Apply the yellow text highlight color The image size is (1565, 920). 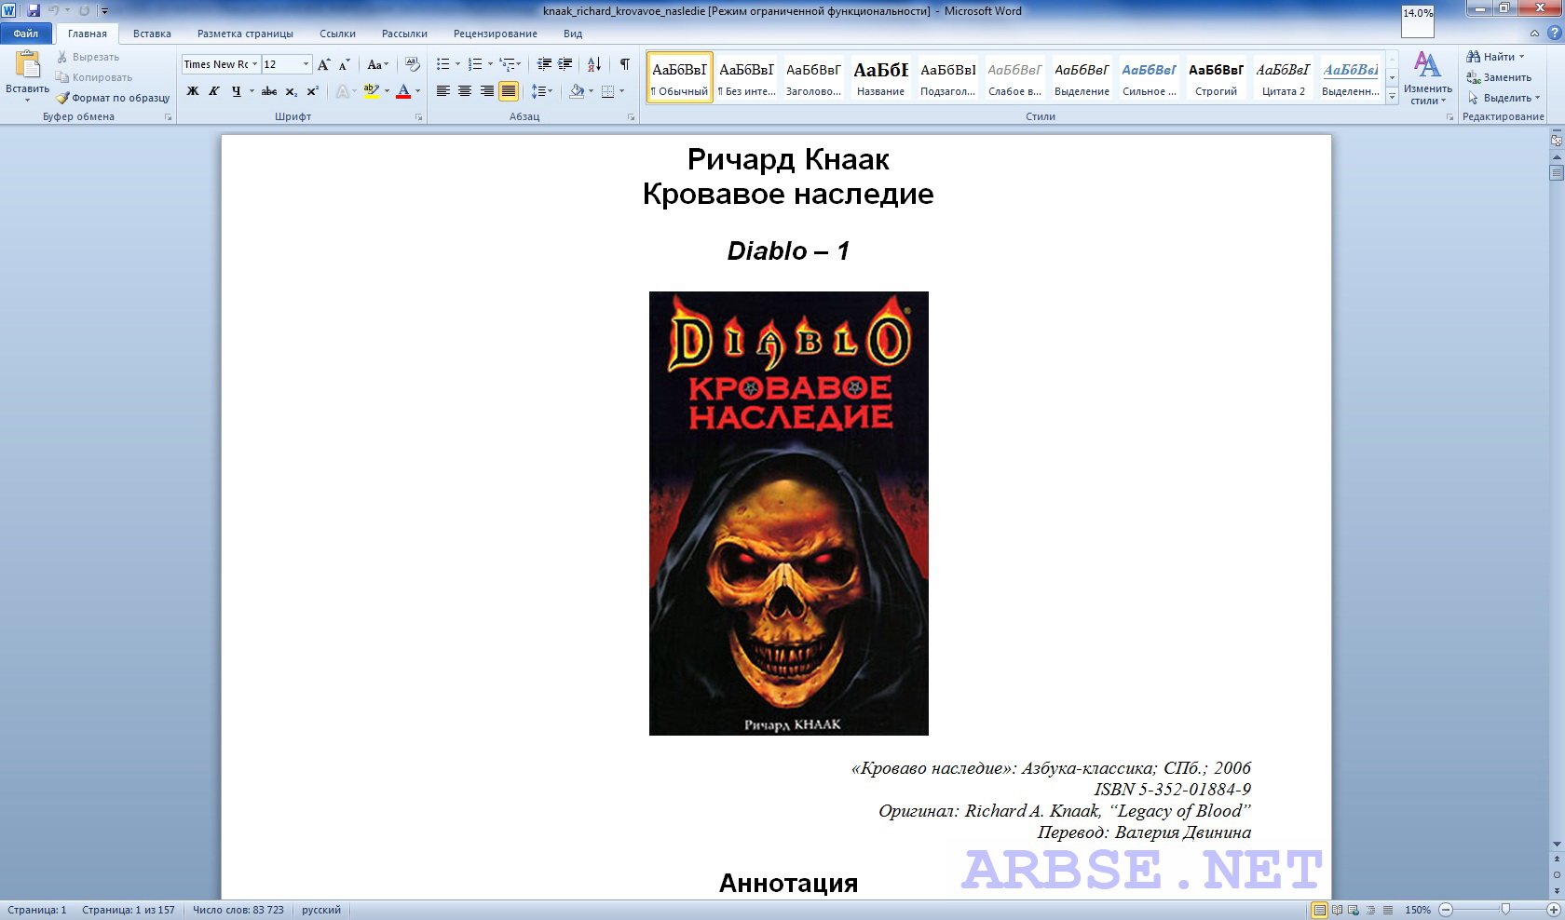[371, 91]
